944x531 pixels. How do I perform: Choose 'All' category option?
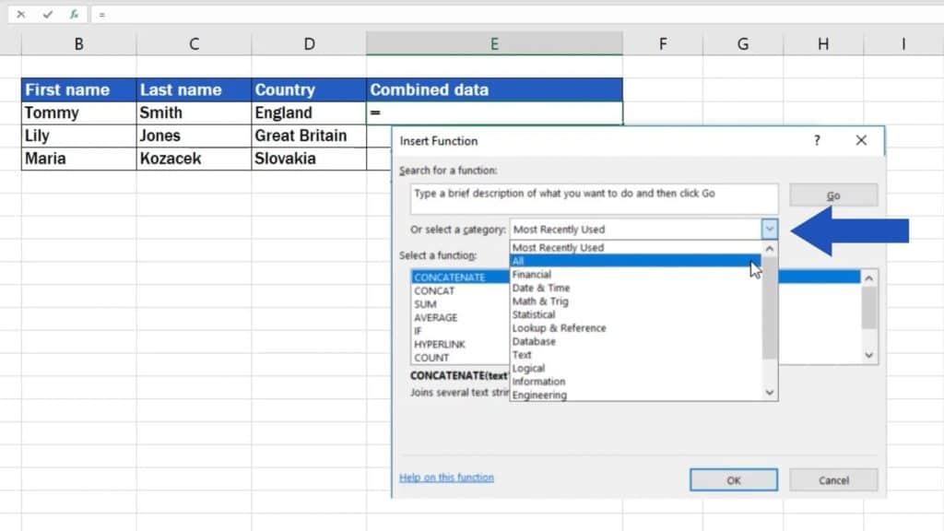635,261
